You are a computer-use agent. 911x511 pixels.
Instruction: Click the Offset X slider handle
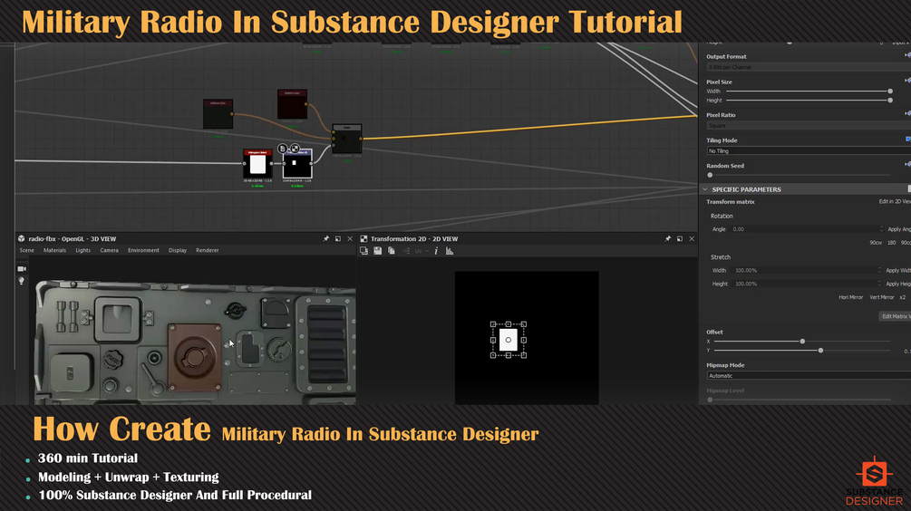tap(802, 342)
